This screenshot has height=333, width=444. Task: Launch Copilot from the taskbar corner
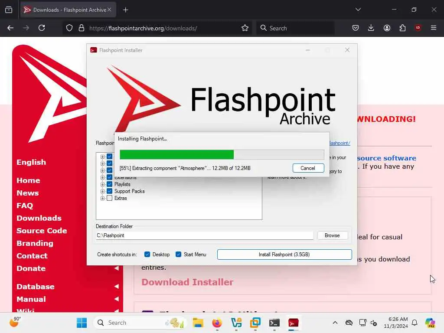430,323
